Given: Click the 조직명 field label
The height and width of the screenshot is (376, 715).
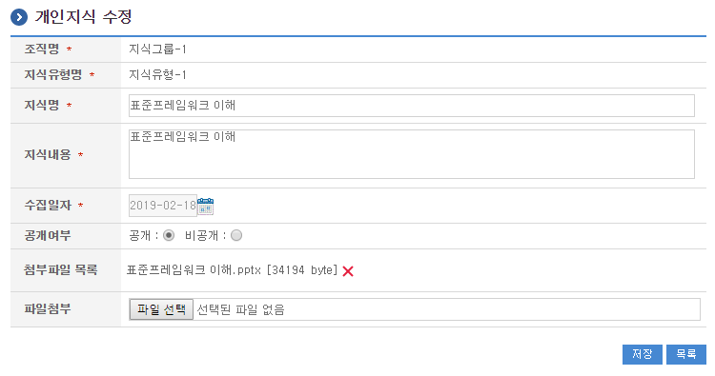Looking at the screenshot, I should [x=42, y=49].
